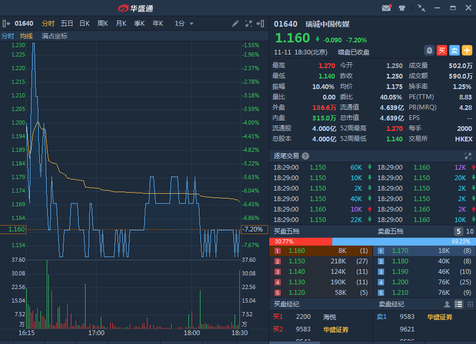Click the 卖盘经纪 header
476x344 pixels.
pyautogui.click(x=392, y=304)
